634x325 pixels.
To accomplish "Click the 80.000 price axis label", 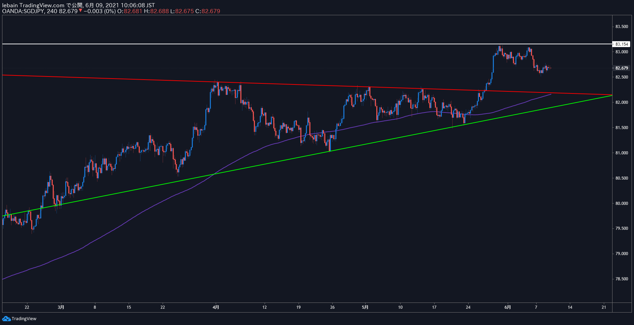I will pyautogui.click(x=622, y=204).
